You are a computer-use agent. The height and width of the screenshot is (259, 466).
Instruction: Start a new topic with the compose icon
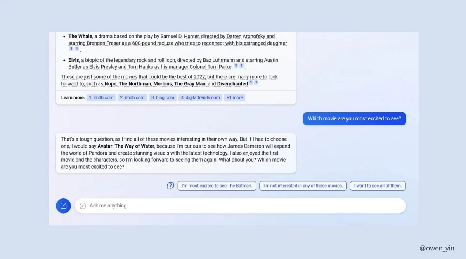point(63,205)
